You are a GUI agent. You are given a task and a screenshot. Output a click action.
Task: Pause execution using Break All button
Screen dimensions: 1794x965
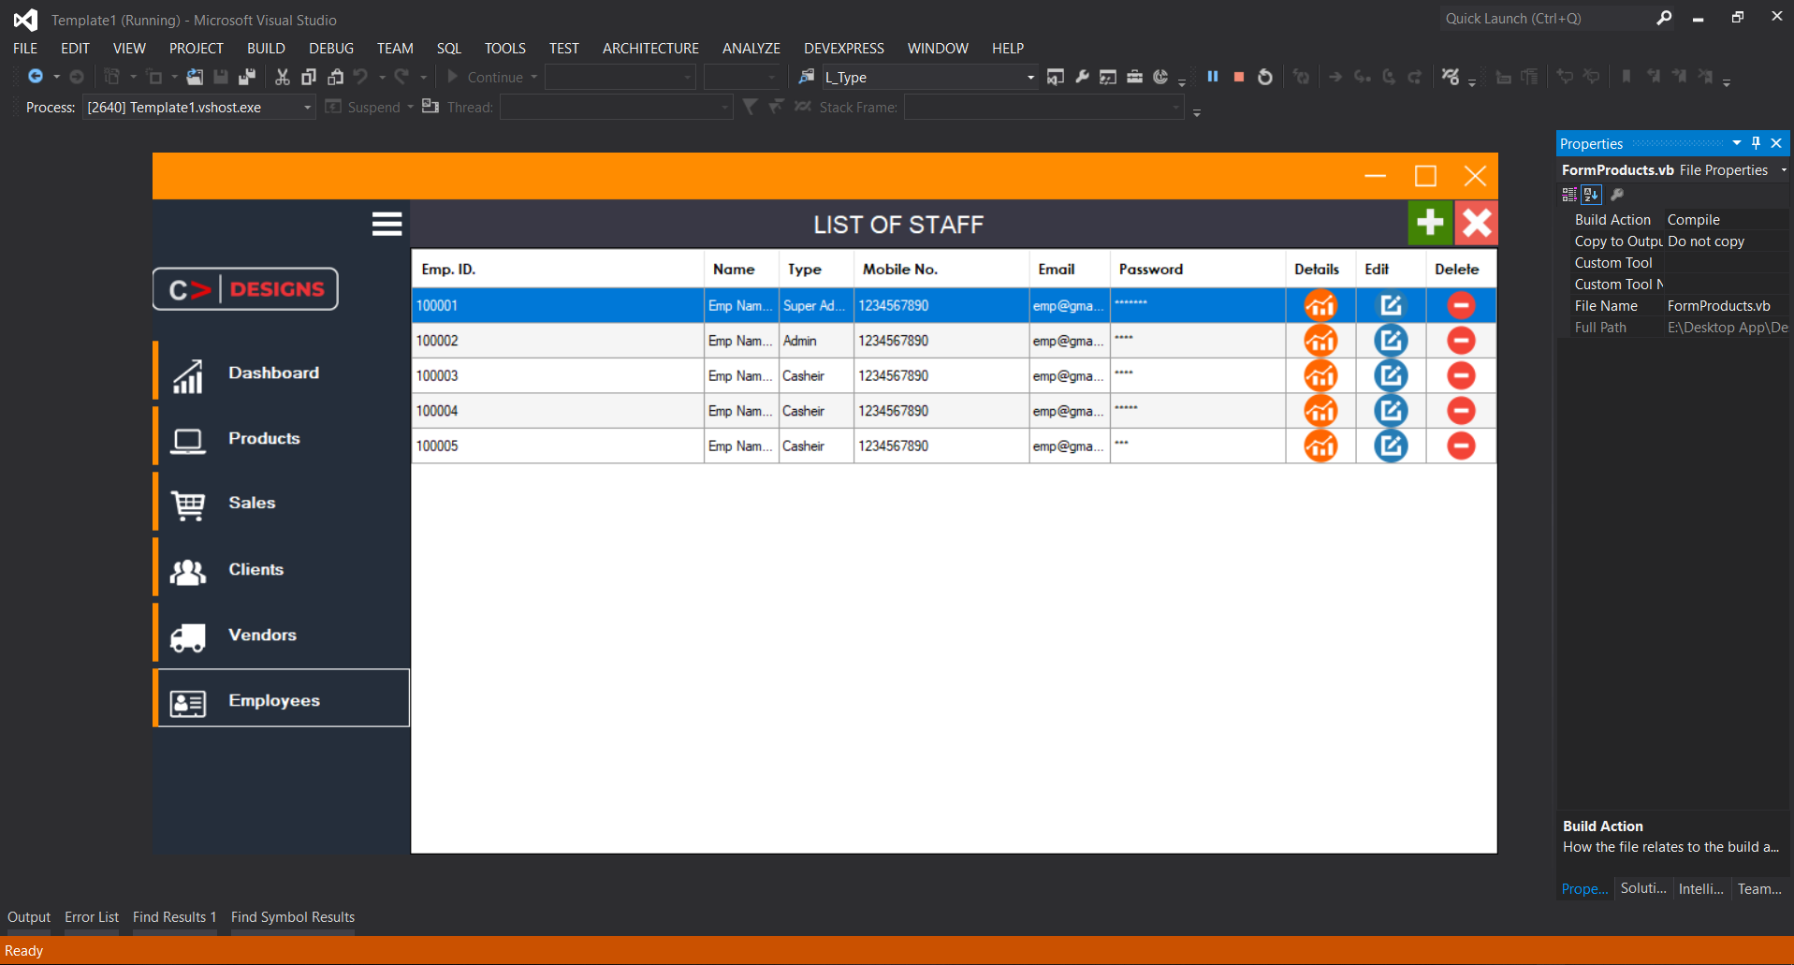pyautogui.click(x=1213, y=77)
